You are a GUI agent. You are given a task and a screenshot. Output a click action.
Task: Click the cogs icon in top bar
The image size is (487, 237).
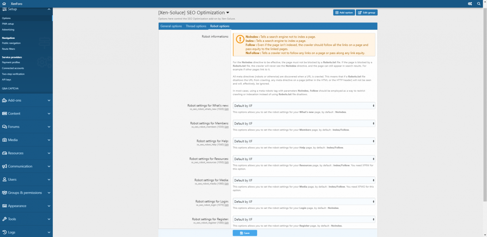[x=470, y=3]
